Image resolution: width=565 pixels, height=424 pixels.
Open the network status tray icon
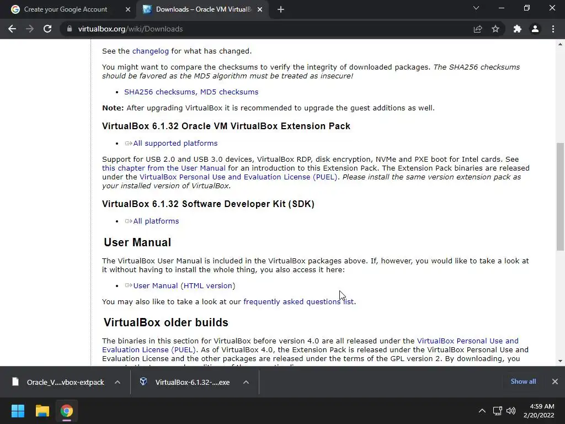tap(497, 411)
